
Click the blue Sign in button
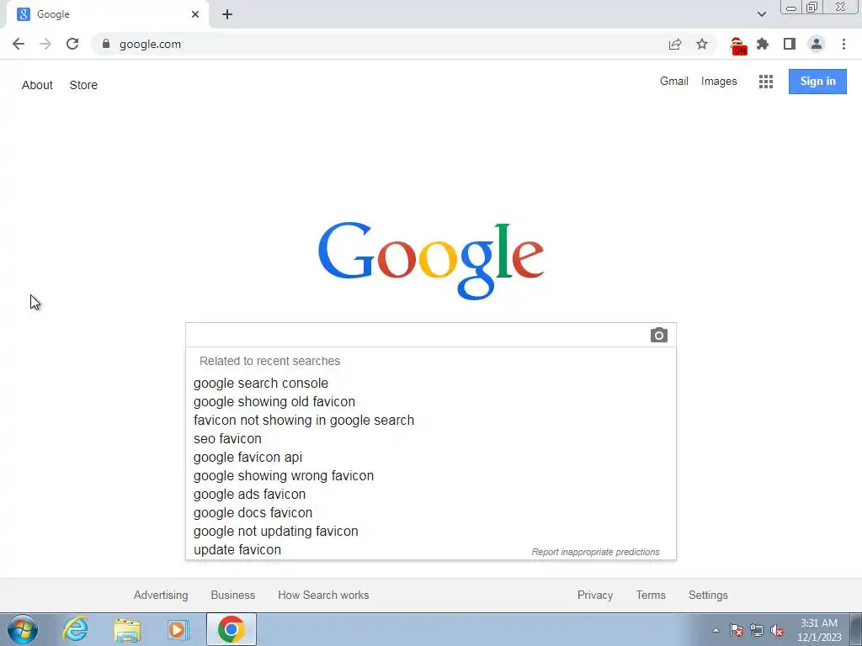coord(817,82)
